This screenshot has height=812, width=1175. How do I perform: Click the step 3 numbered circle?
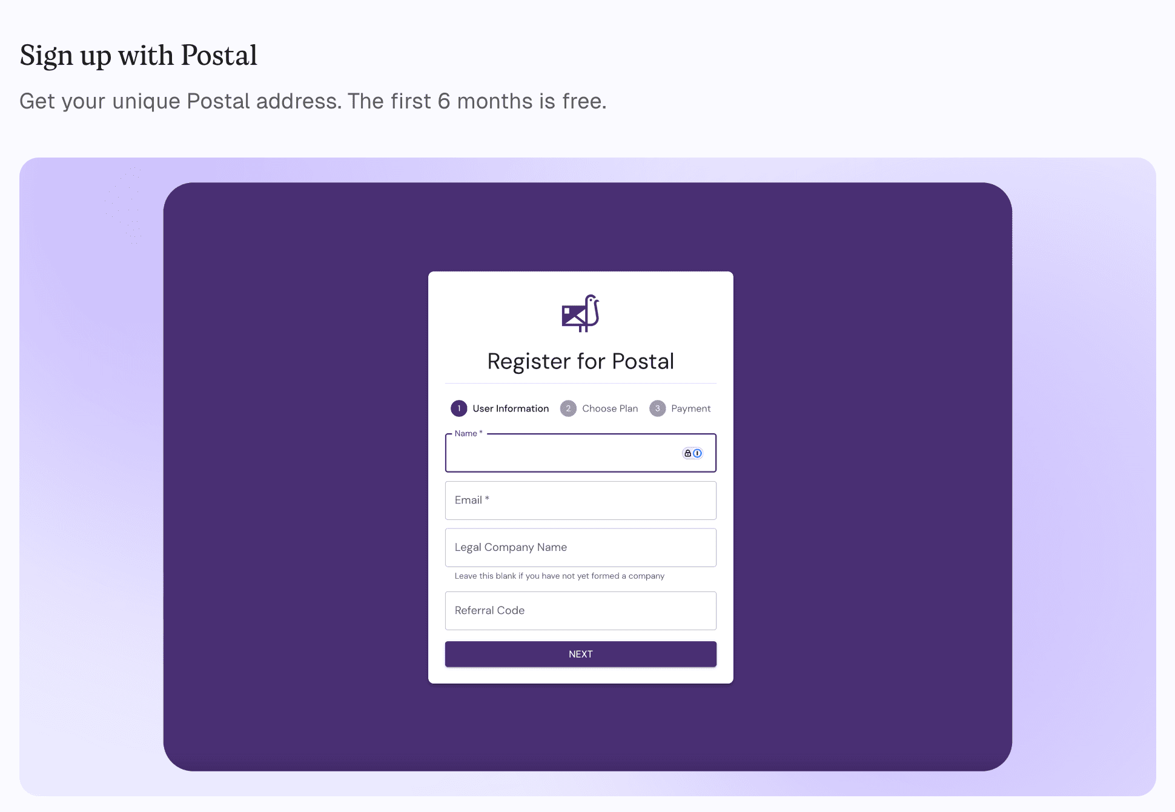(x=658, y=408)
